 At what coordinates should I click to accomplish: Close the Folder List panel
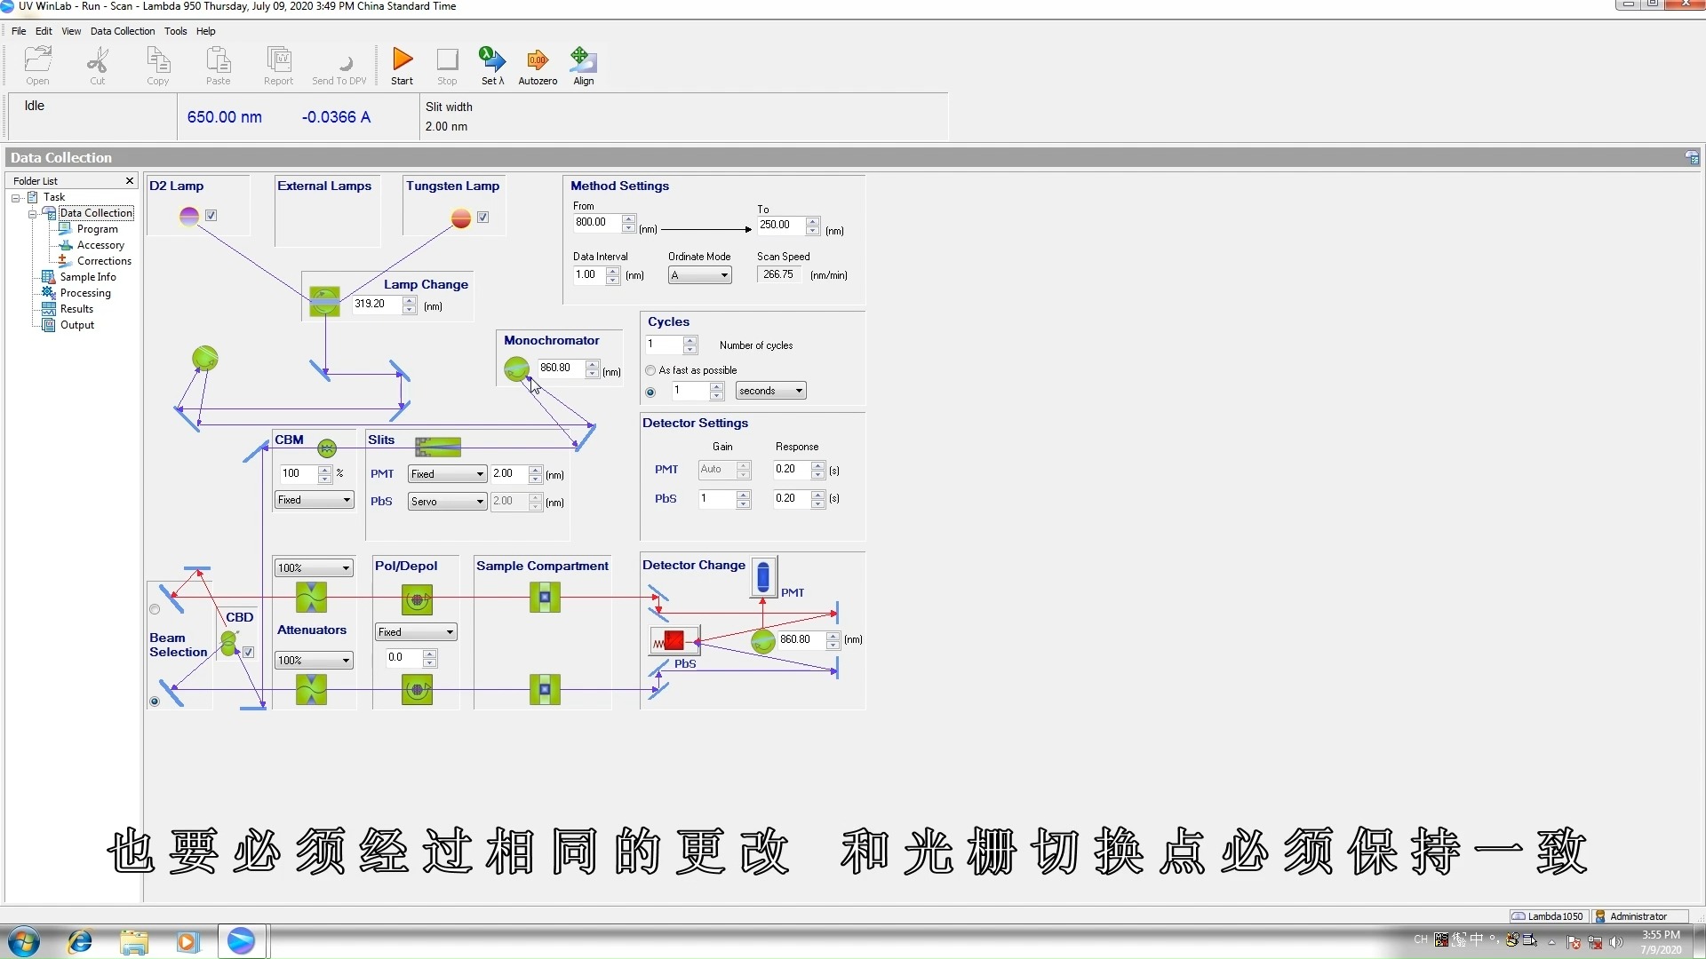[129, 180]
